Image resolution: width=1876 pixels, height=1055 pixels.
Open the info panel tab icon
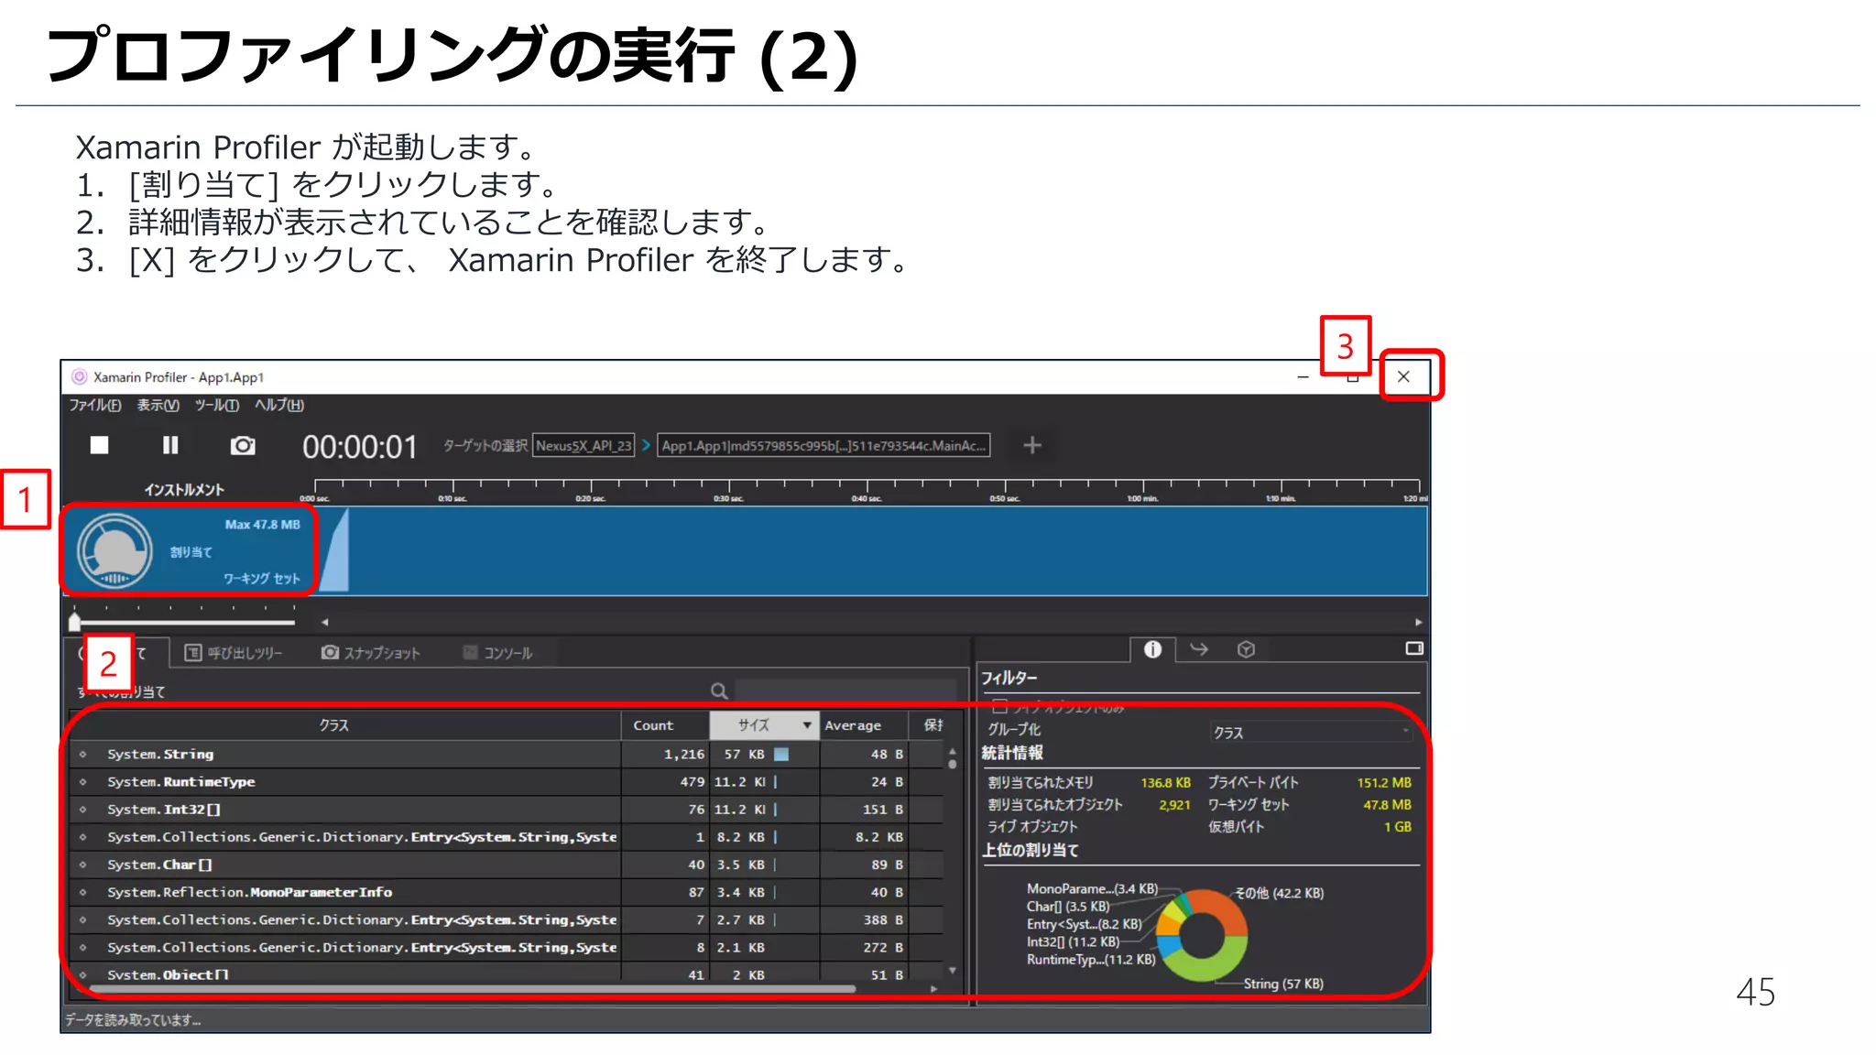coord(1152,649)
